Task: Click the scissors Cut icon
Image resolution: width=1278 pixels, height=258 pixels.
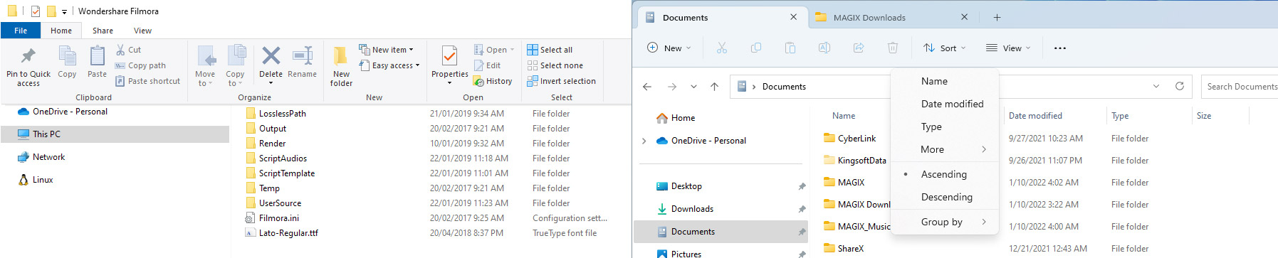Action: pyautogui.click(x=721, y=48)
